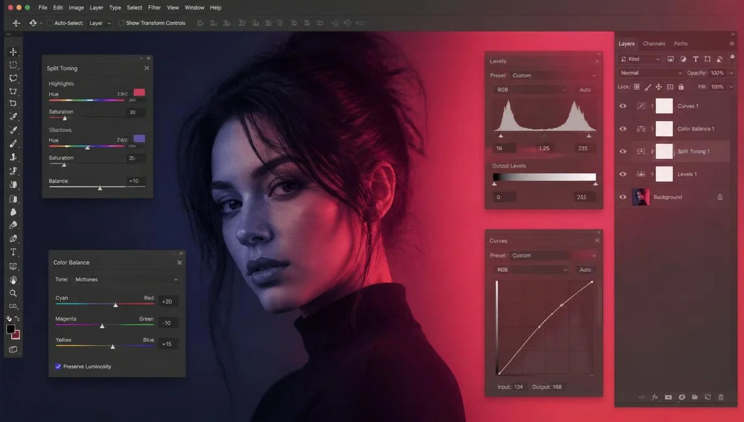Select the Move tool in the left toolbar

pos(13,51)
